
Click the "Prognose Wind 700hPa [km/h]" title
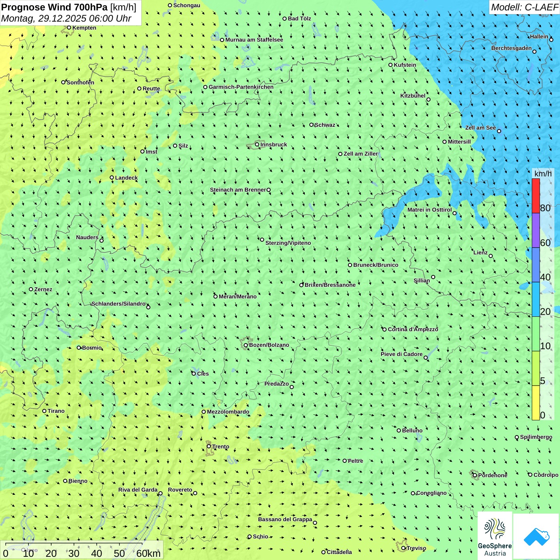pos(69,7)
